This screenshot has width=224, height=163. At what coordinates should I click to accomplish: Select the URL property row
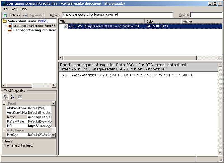click(x=29, y=126)
